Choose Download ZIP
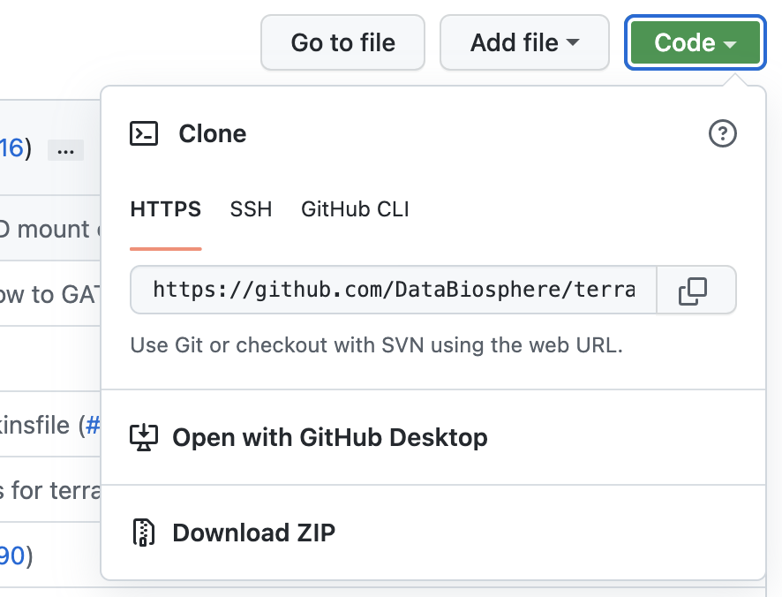782x597 pixels. pyautogui.click(x=432, y=533)
